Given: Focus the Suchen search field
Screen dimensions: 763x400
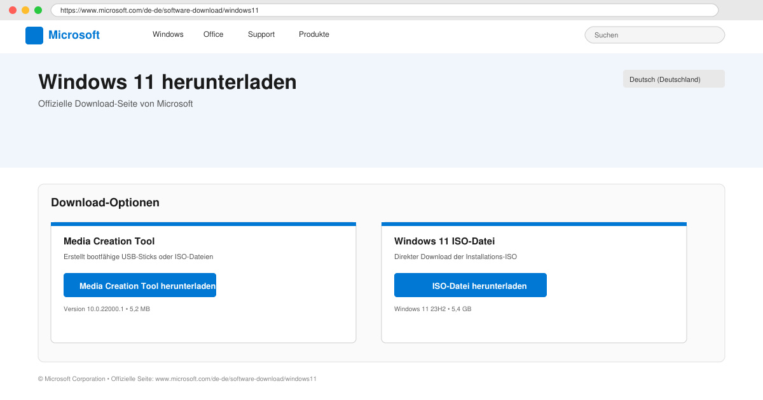Looking at the screenshot, I should click(655, 35).
